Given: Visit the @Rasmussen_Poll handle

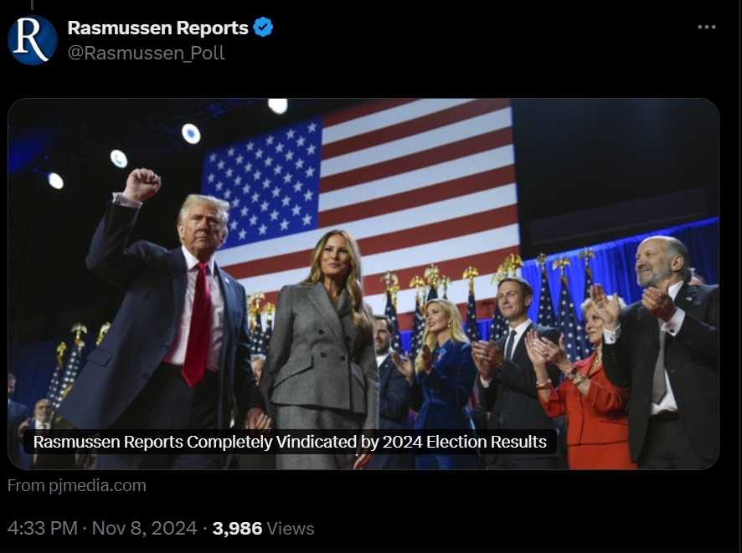Looking at the screenshot, I should tap(147, 53).
